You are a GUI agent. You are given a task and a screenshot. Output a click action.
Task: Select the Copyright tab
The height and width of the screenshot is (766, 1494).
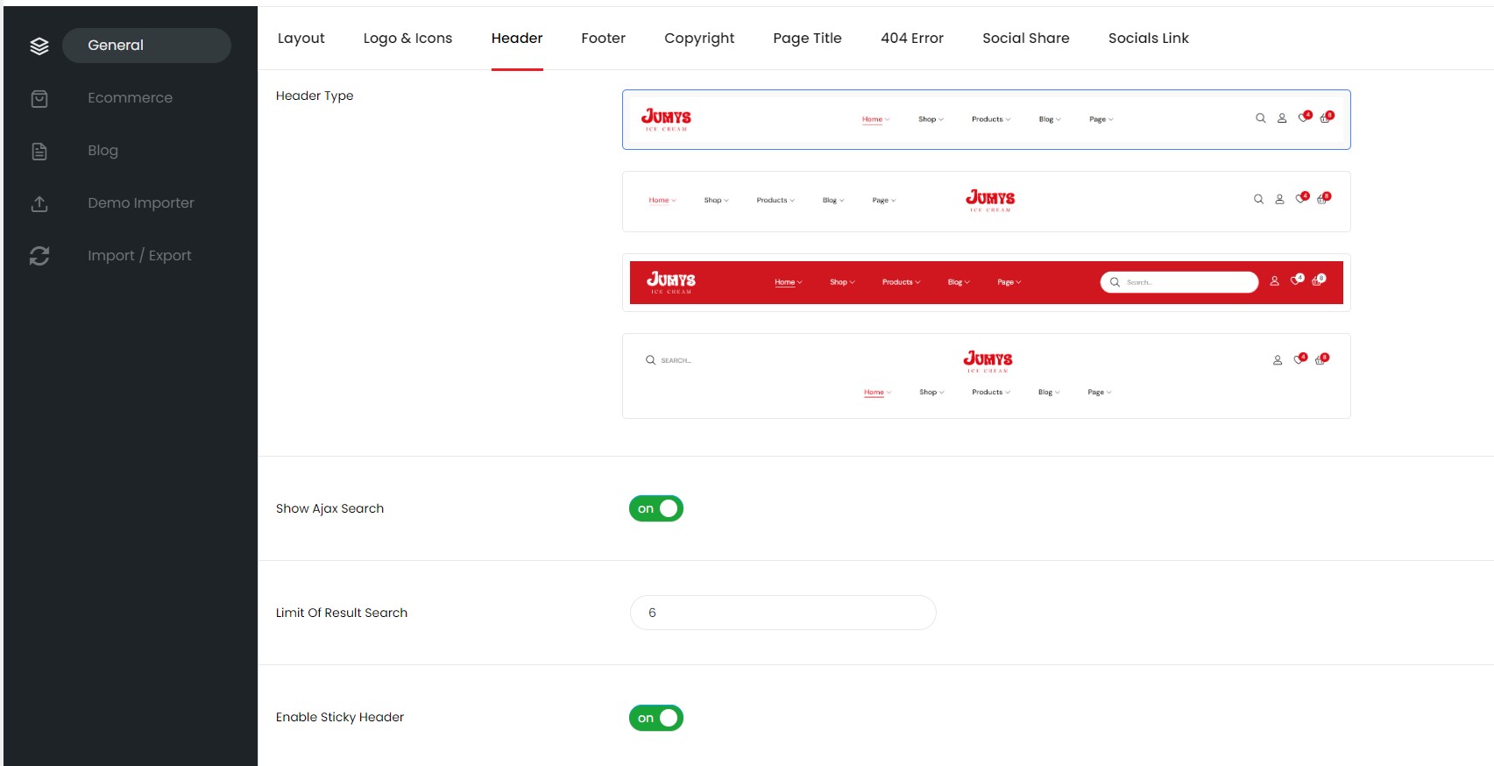pos(698,39)
